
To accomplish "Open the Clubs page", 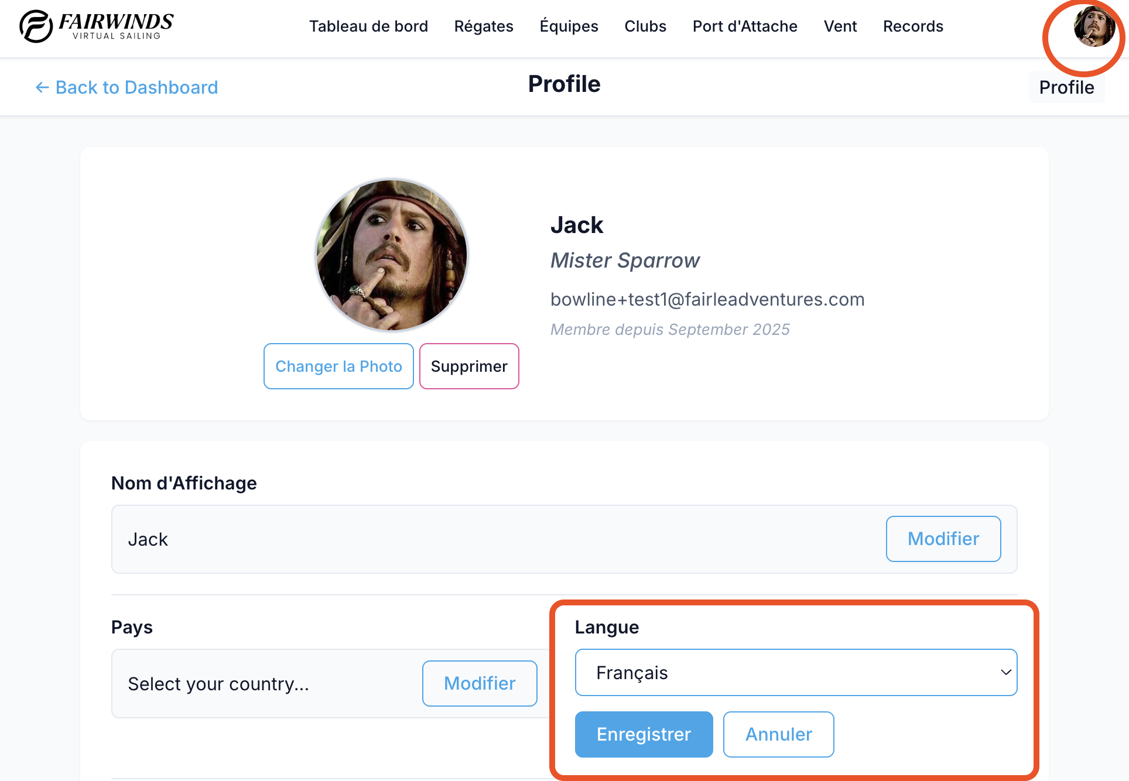I will pos(645,26).
